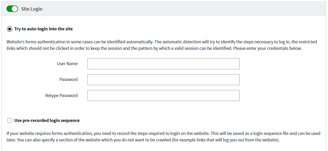Image resolution: width=328 pixels, height=151 pixels.
Task: Choose the "Use pre-recorded login sequence" radio button
Action: [10, 120]
